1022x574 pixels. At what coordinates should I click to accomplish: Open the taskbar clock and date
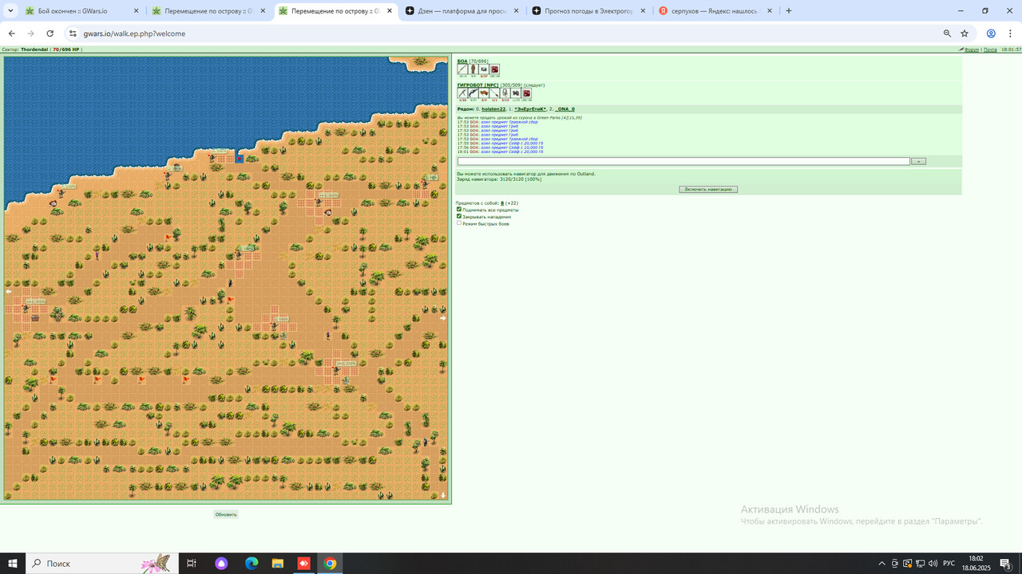(x=976, y=564)
